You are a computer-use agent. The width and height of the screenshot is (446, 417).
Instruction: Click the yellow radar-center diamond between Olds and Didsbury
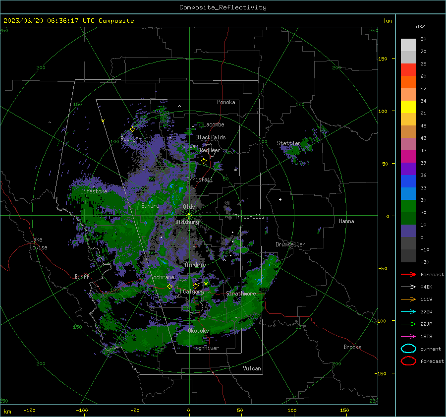tap(189, 216)
